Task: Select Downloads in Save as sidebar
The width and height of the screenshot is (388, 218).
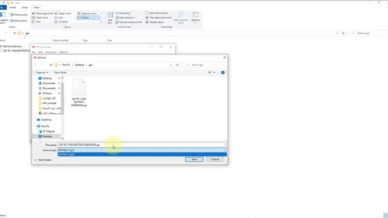Action: (48, 84)
